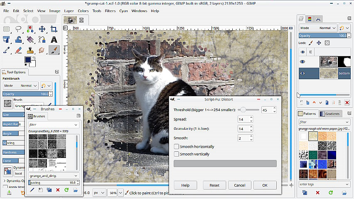Viewport: 354px width, 199px height.
Task: Expand Dynamics Options section
Action: 5,181
